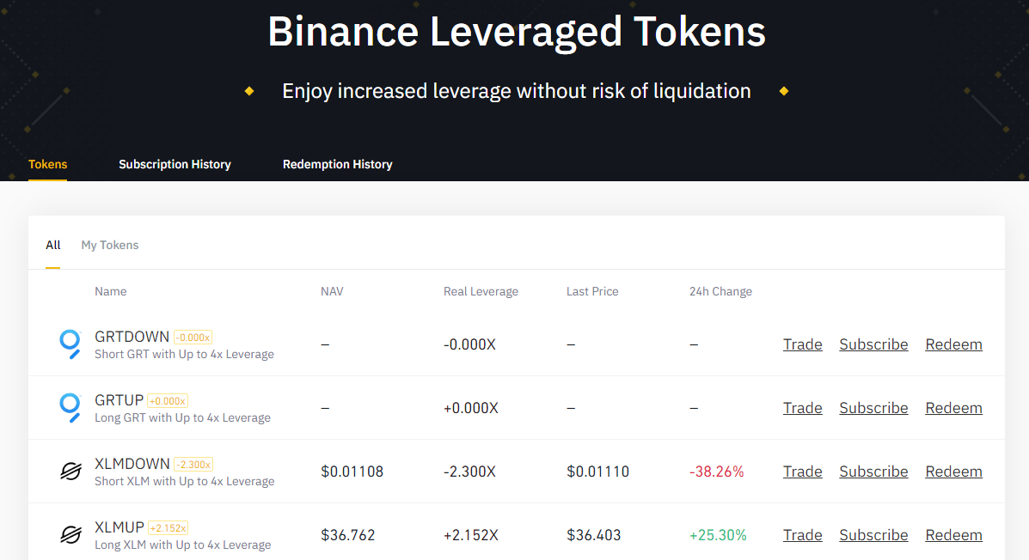Viewport: 1029px width, 560px height.
Task: Click the -0.000x leverage badge beside GRTDOWN
Action: (193, 338)
